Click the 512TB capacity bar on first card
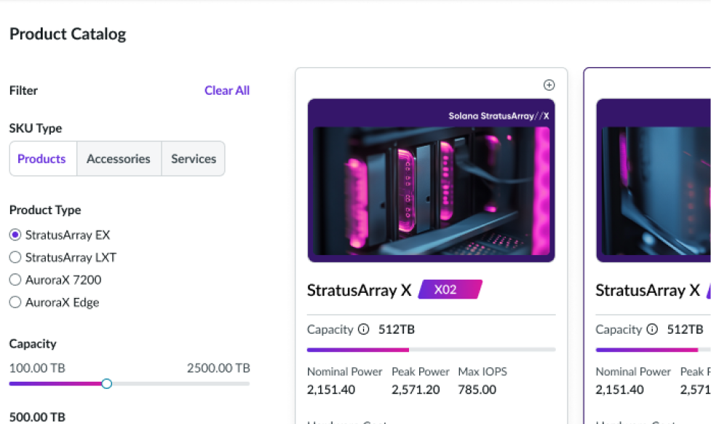Viewport: 711px width, 424px height. 431,350
